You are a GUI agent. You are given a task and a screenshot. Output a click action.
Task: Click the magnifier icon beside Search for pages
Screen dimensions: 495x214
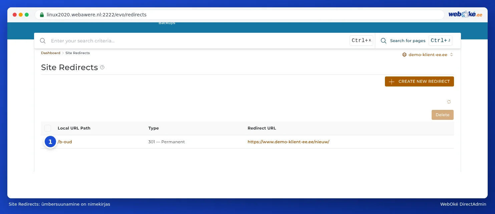(x=384, y=41)
